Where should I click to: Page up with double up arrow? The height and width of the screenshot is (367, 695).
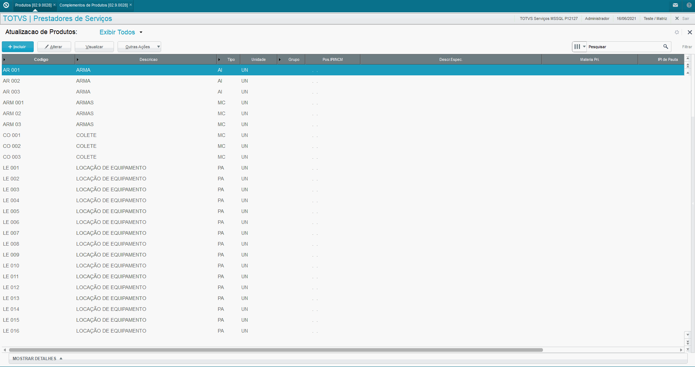click(x=688, y=66)
